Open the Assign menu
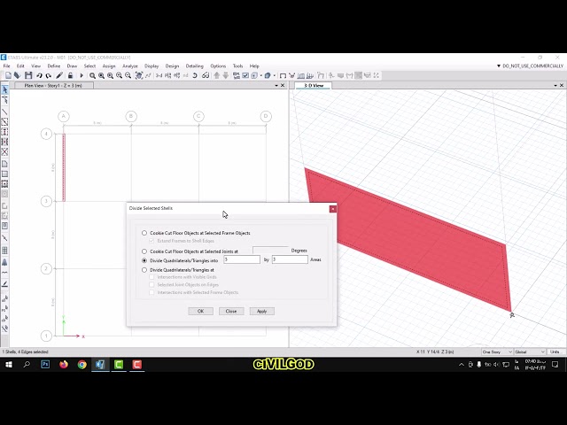Screen dimensions: 567x425 pos(109,66)
